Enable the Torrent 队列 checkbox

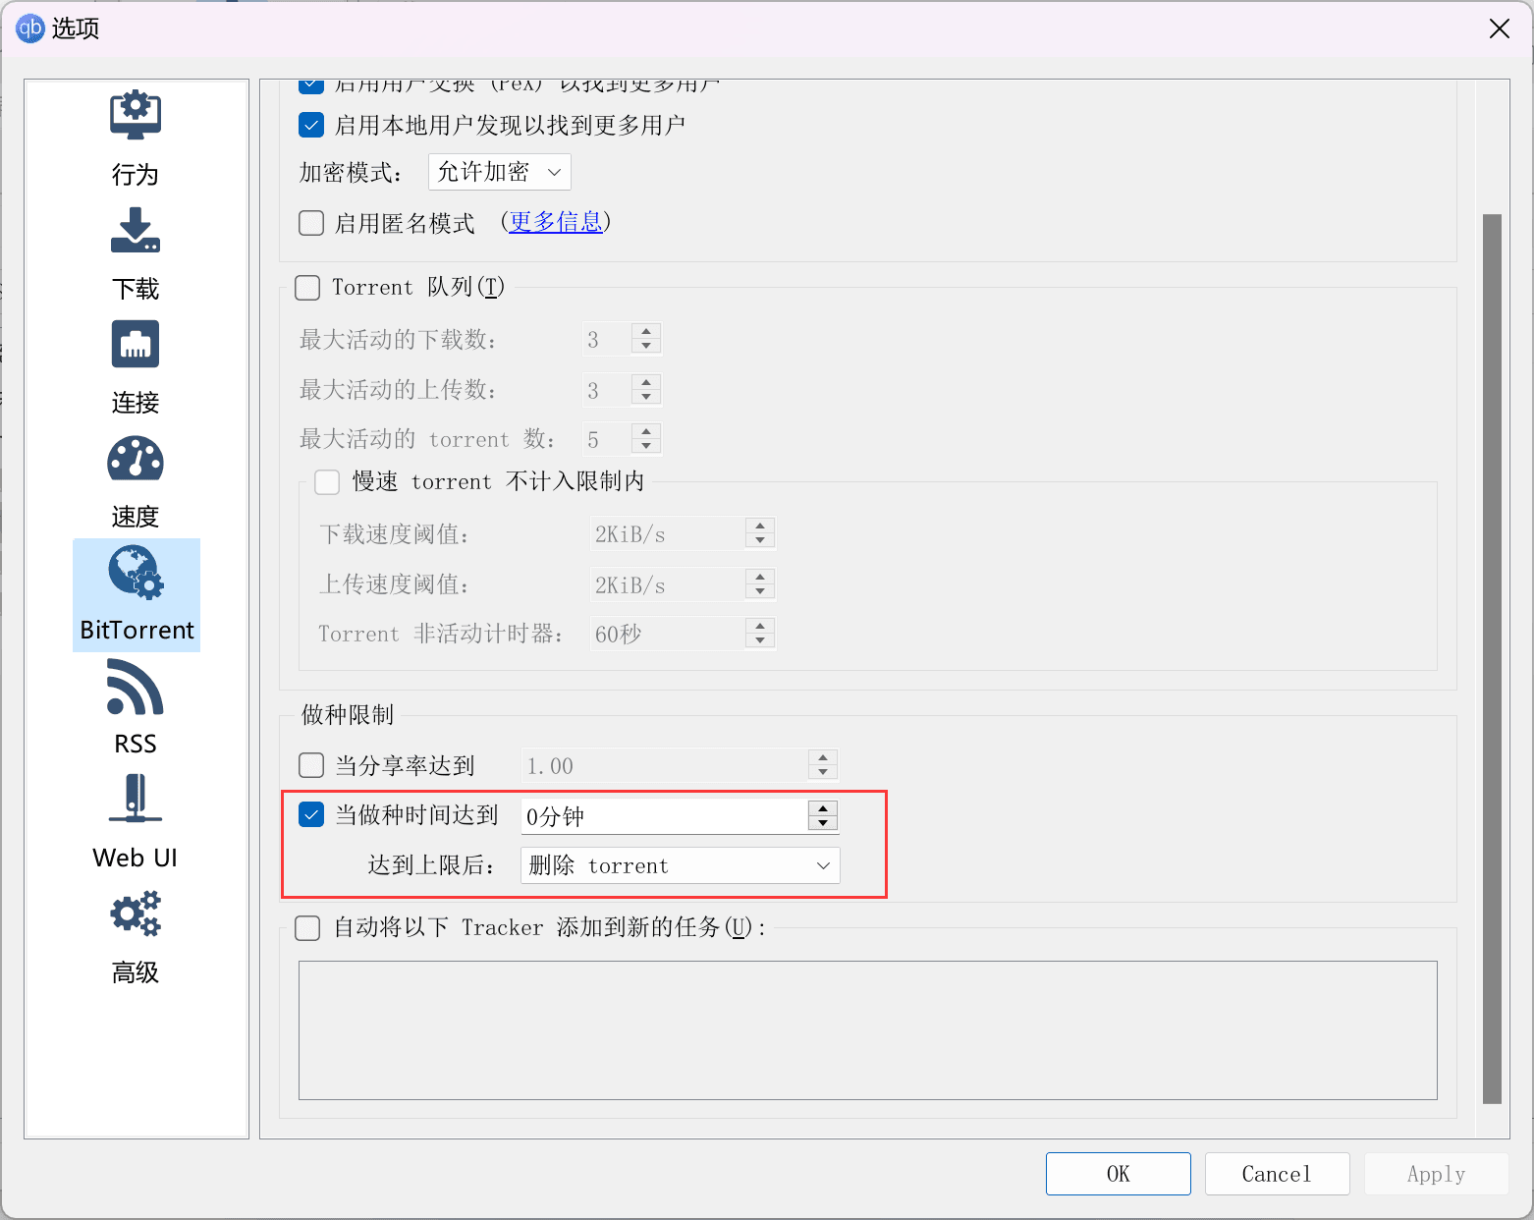[x=307, y=288]
